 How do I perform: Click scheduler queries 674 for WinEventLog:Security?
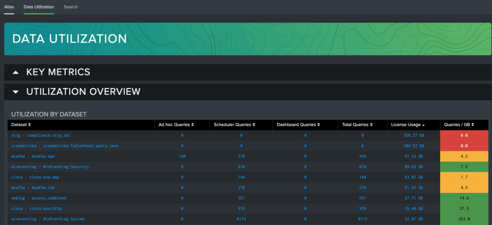click(241, 167)
